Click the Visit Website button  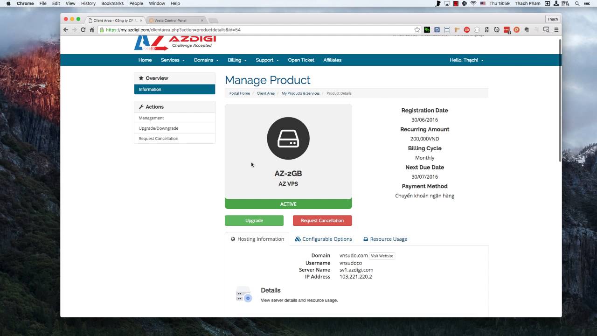coord(382,256)
